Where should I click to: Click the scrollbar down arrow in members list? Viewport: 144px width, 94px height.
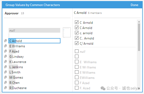click(x=139, y=89)
